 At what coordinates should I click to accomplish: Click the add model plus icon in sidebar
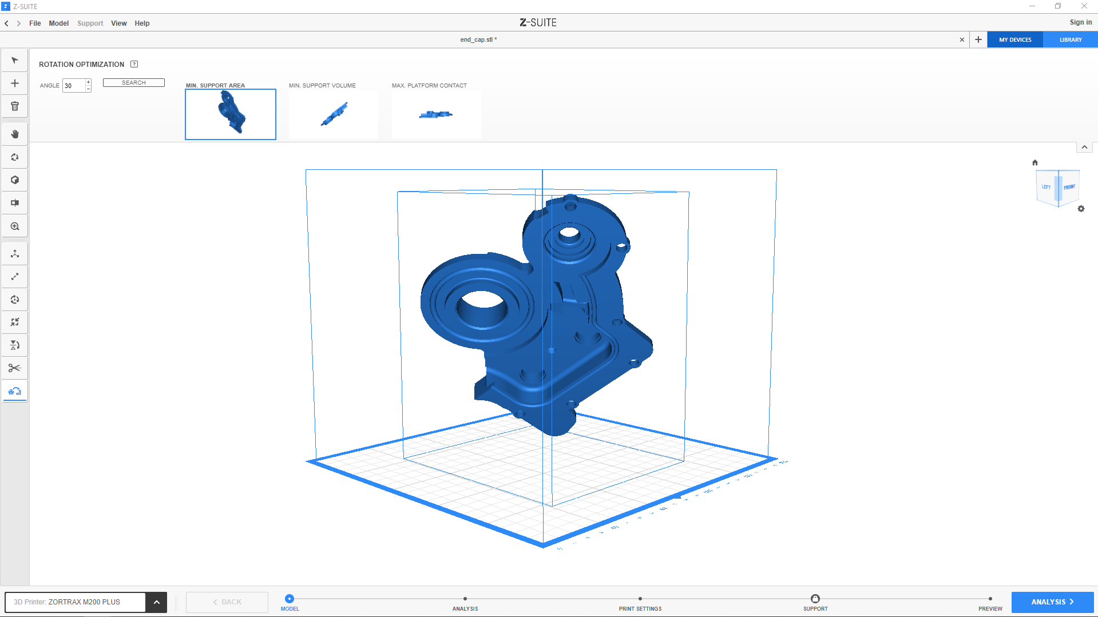point(15,83)
